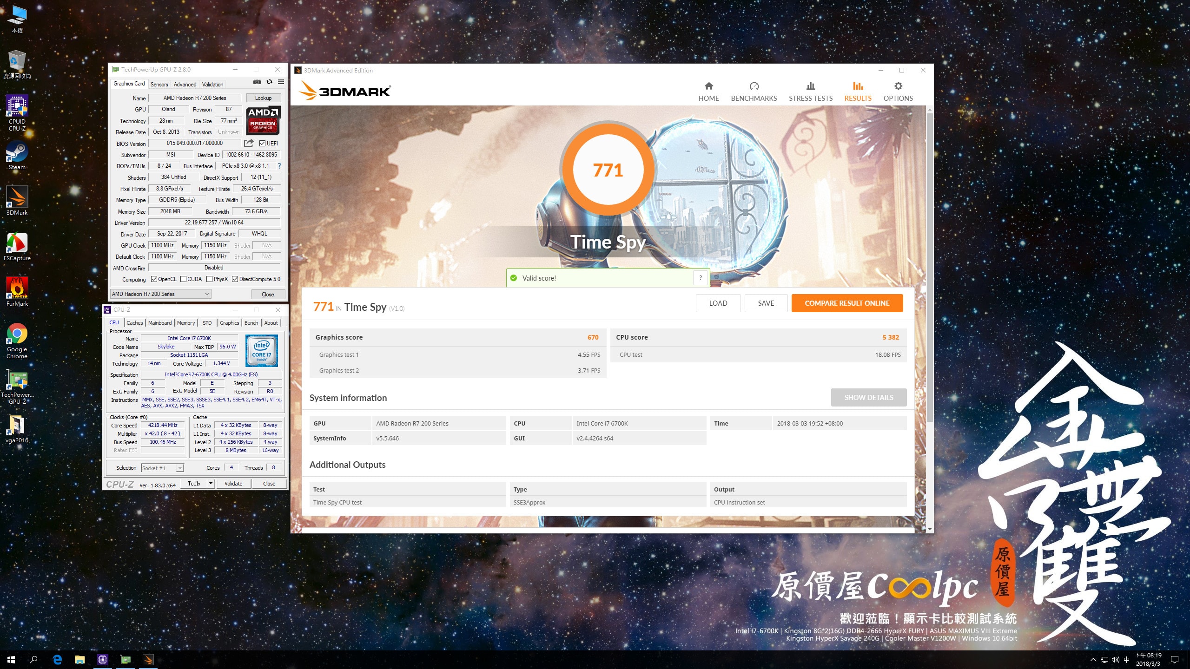Image resolution: width=1190 pixels, height=669 pixels.
Task: Click the 3DMark scrollbar down arrow
Action: pyautogui.click(x=930, y=529)
